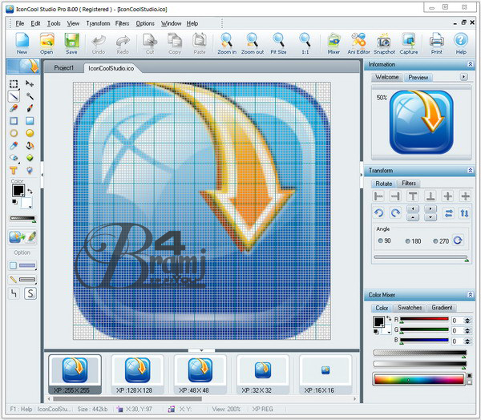
Task: Switch to the Project1 document tab
Action: click(x=63, y=68)
